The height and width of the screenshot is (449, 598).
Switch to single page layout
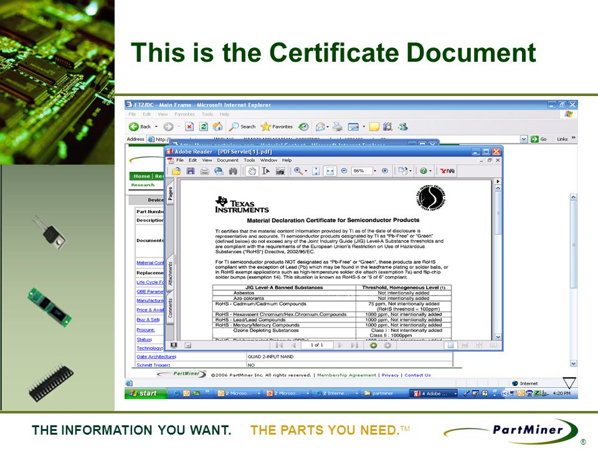click(x=450, y=345)
